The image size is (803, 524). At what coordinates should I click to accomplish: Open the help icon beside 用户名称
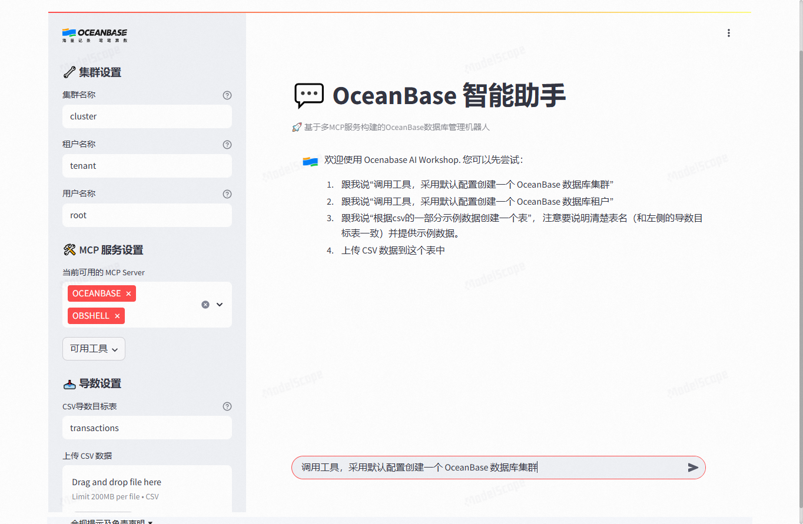point(227,193)
